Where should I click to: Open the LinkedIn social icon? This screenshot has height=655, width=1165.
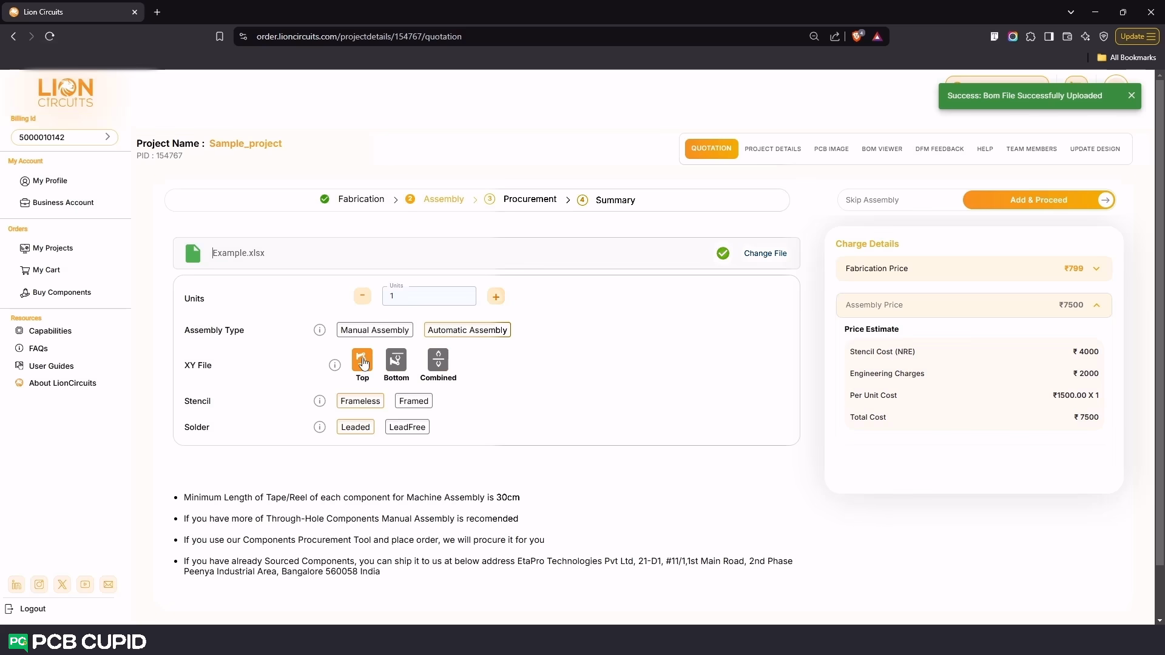[x=16, y=585]
